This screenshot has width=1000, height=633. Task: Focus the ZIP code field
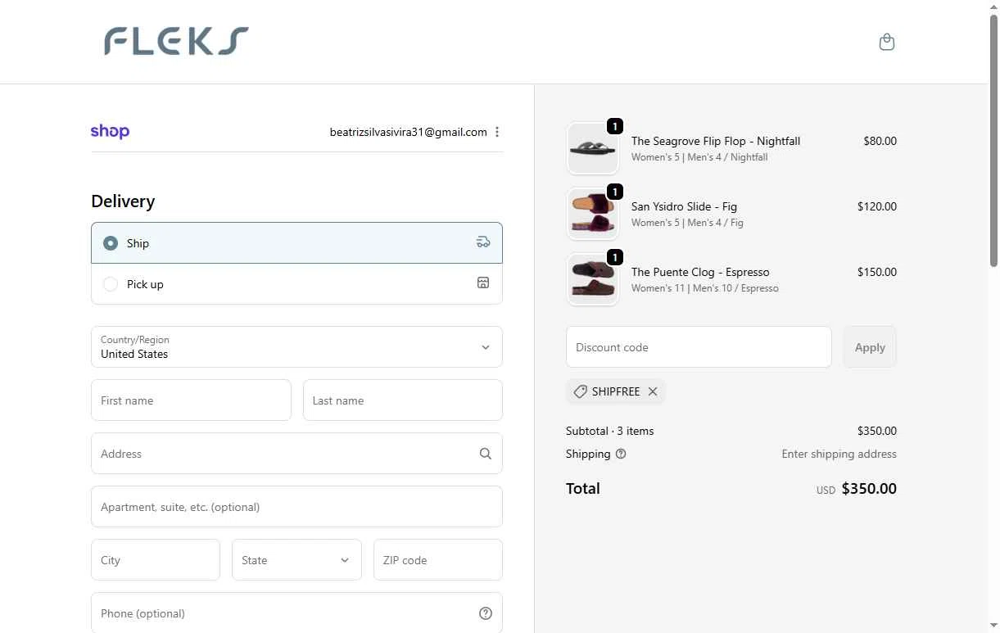coord(438,560)
